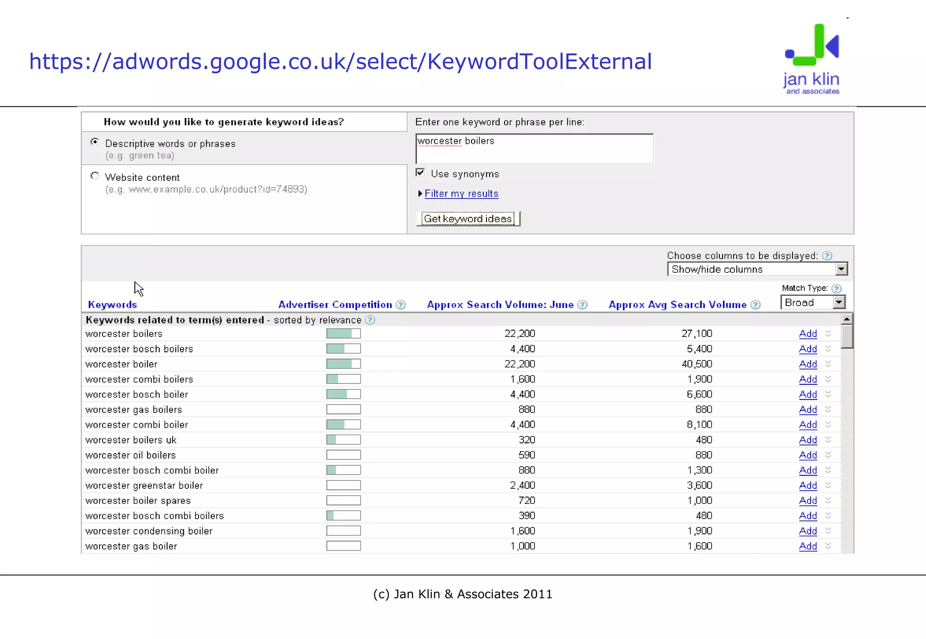Sort by Approx Search Volume: June header
The image size is (926, 639).
[500, 305]
